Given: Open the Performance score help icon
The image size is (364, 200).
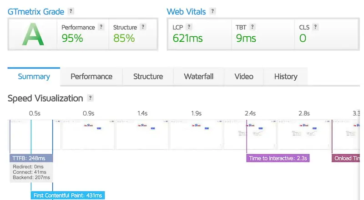Looking at the screenshot, I should coord(101,27).
